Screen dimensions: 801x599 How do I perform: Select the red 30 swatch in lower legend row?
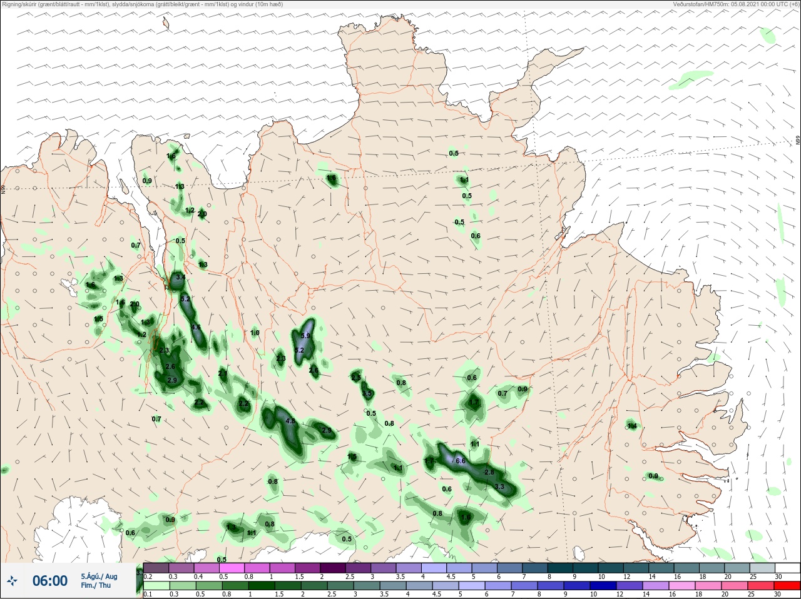pyautogui.click(x=787, y=586)
